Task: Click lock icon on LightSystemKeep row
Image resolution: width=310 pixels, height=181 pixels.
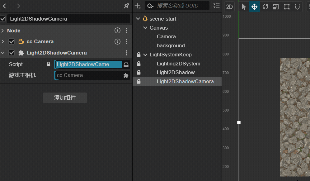Action: (139, 55)
